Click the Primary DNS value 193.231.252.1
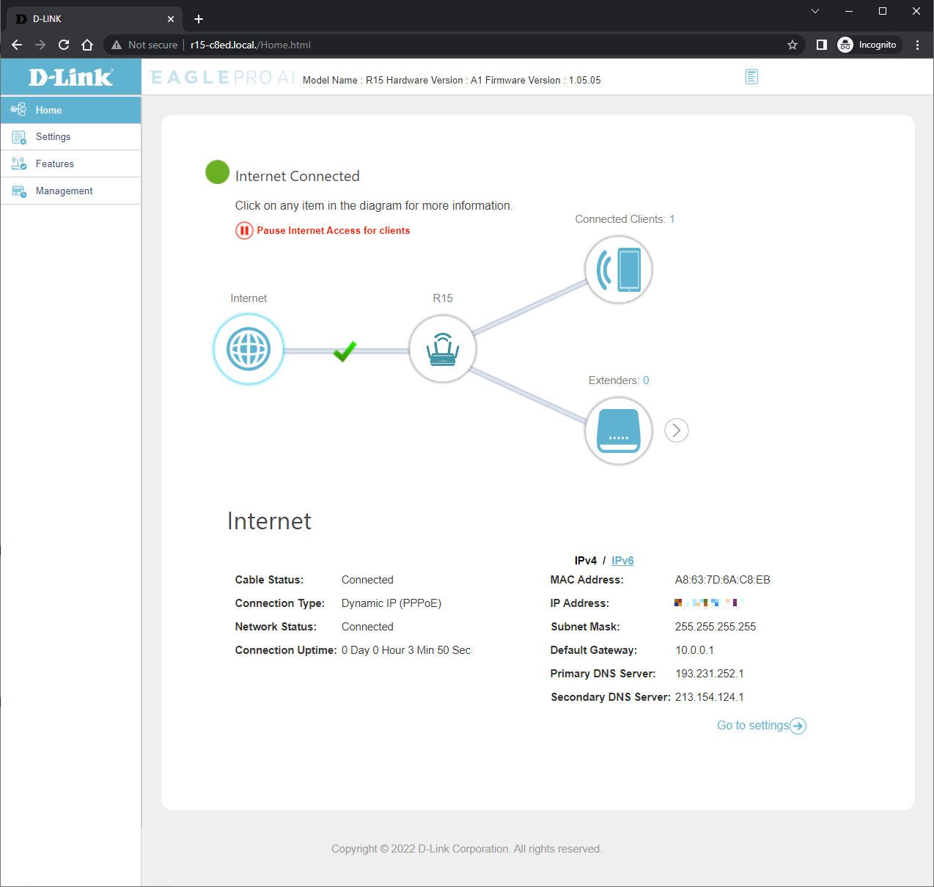The height and width of the screenshot is (887, 934). [x=710, y=674]
